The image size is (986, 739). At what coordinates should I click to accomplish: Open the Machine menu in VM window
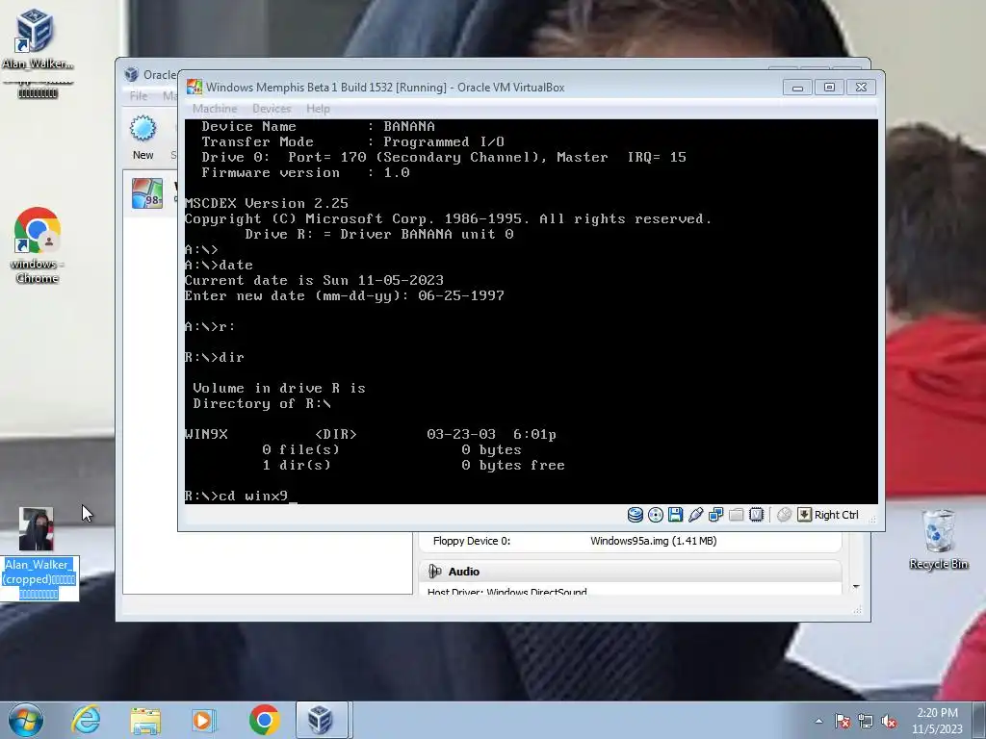[215, 109]
